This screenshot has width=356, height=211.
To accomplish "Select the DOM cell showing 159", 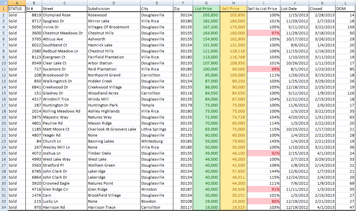I will tap(345, 27).
